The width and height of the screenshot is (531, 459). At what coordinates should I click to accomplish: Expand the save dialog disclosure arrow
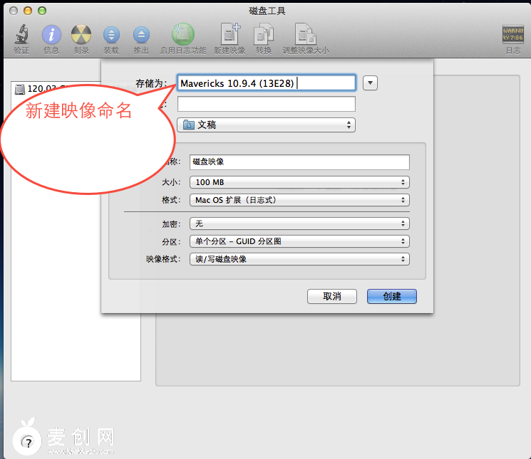(370, 83)
